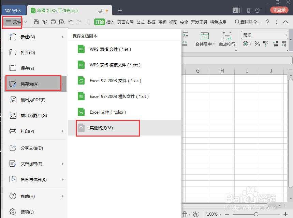Choose 帮助(H) in the file menu
This screenshot has width=293, height=218.
35,196
